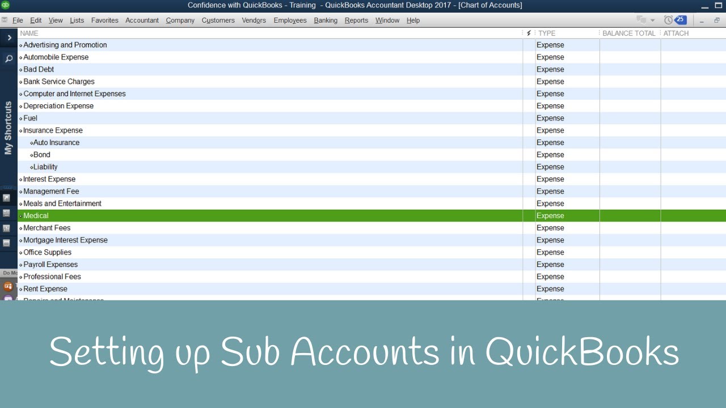This screenshot has width=726, height=408.
Task: Open the Reports menu
Action: [356, 20]
